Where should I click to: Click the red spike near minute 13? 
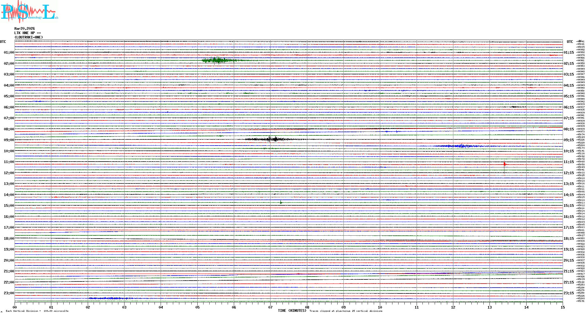pos(504,164)
